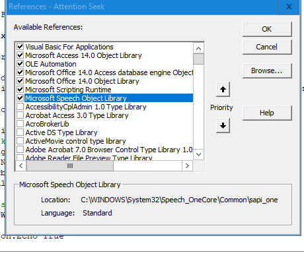This screenshot has width=304, height=259.
Task: Select Office 14.0 Access database engine row
Action: click(x=109, y=72)
